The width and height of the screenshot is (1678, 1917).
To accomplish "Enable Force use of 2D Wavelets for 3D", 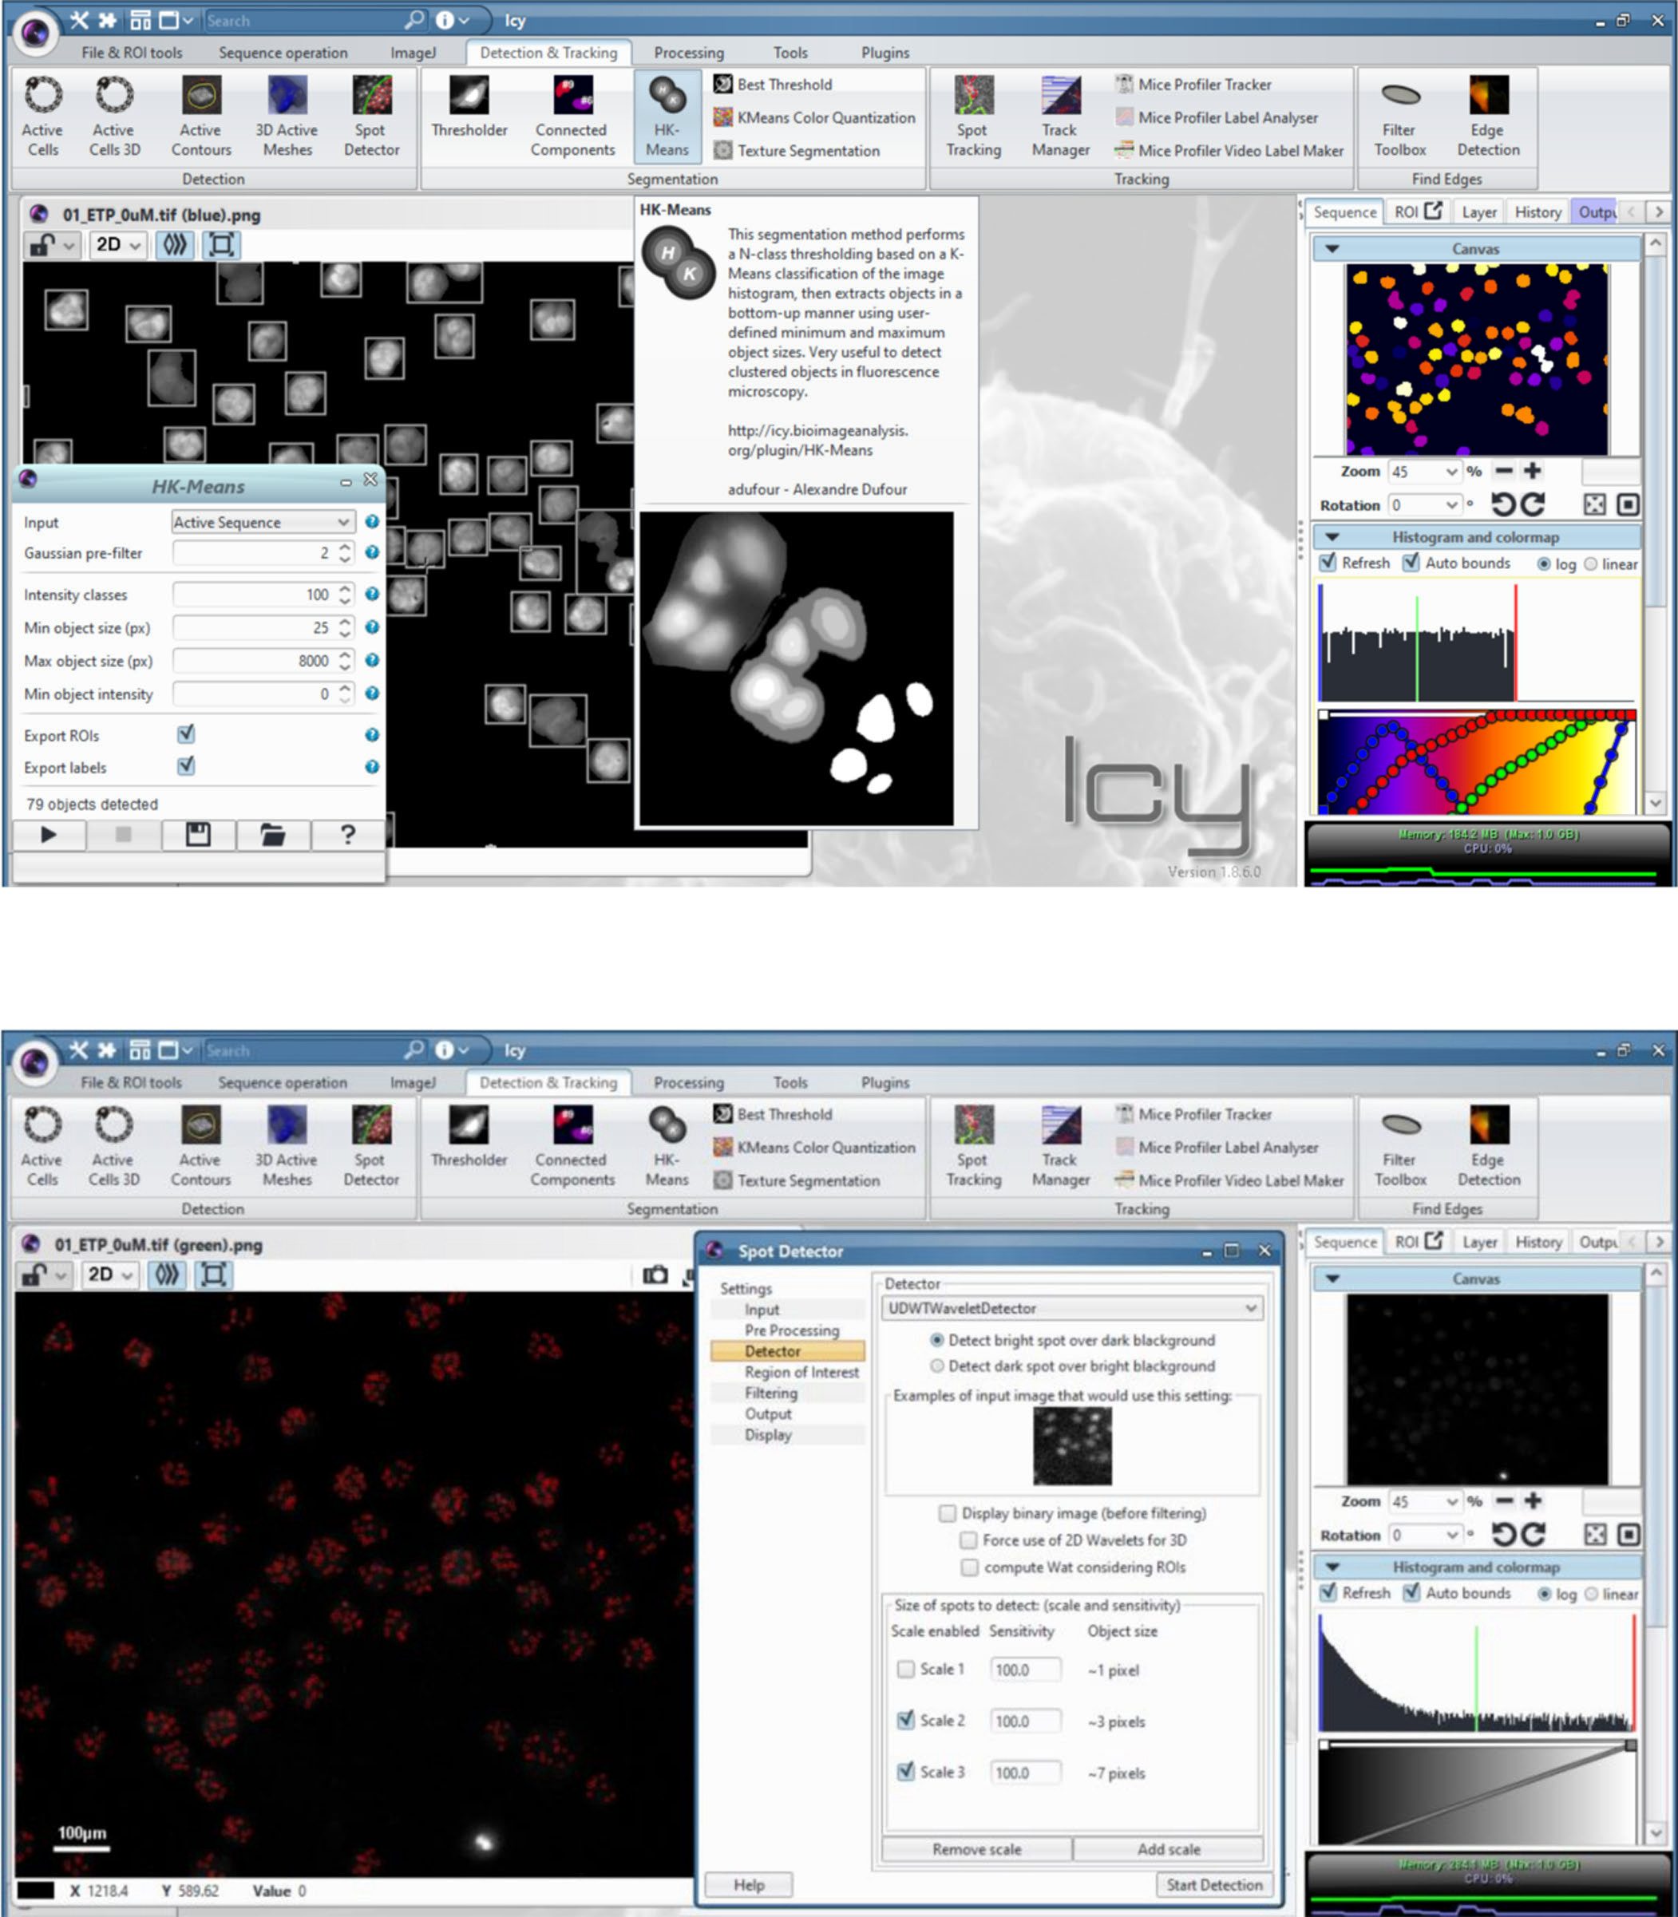I will (969, 1540).
